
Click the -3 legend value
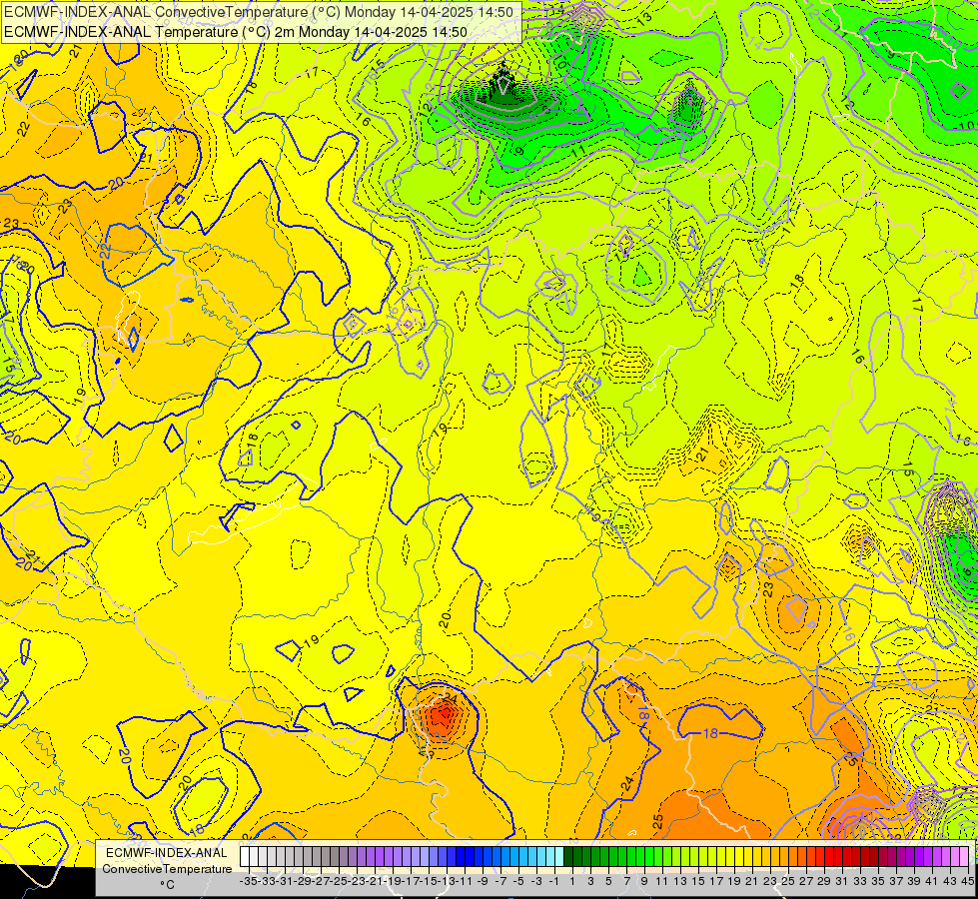(536, 881)
